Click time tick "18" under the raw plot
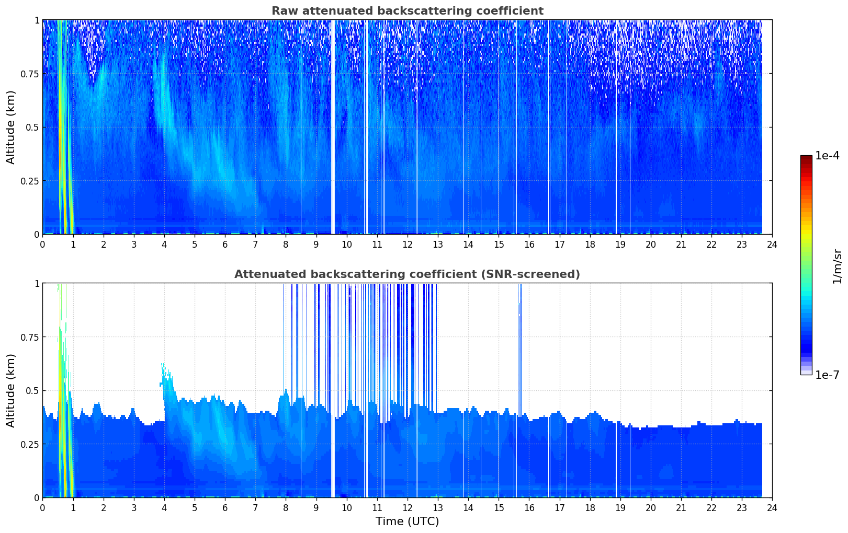 point(590,244)
